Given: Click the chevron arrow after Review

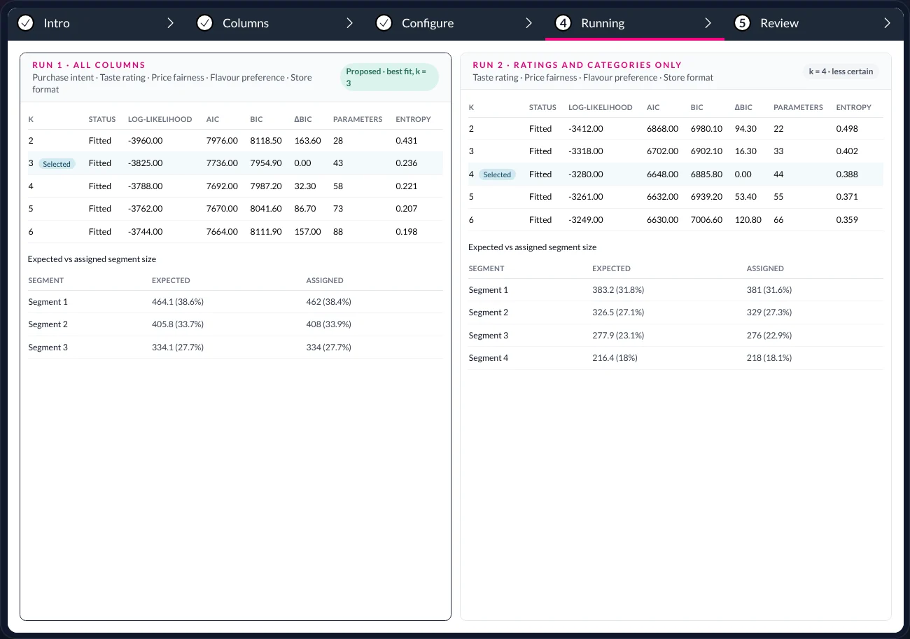Looking at the screenshot, I should (x=888, y=23).
